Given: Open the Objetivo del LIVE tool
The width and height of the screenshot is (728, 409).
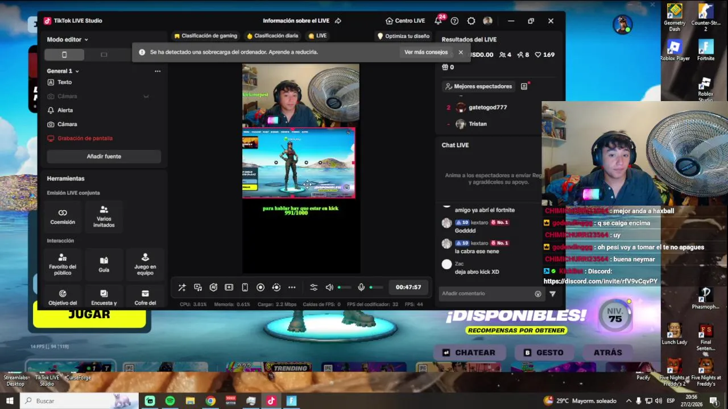Looking at the screenshot, I should point(63,298).
